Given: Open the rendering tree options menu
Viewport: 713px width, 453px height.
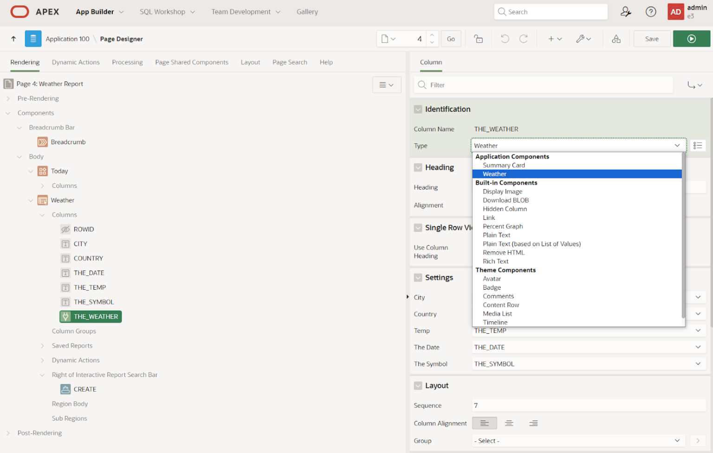Looking at the screenshot, I should 387,85.
